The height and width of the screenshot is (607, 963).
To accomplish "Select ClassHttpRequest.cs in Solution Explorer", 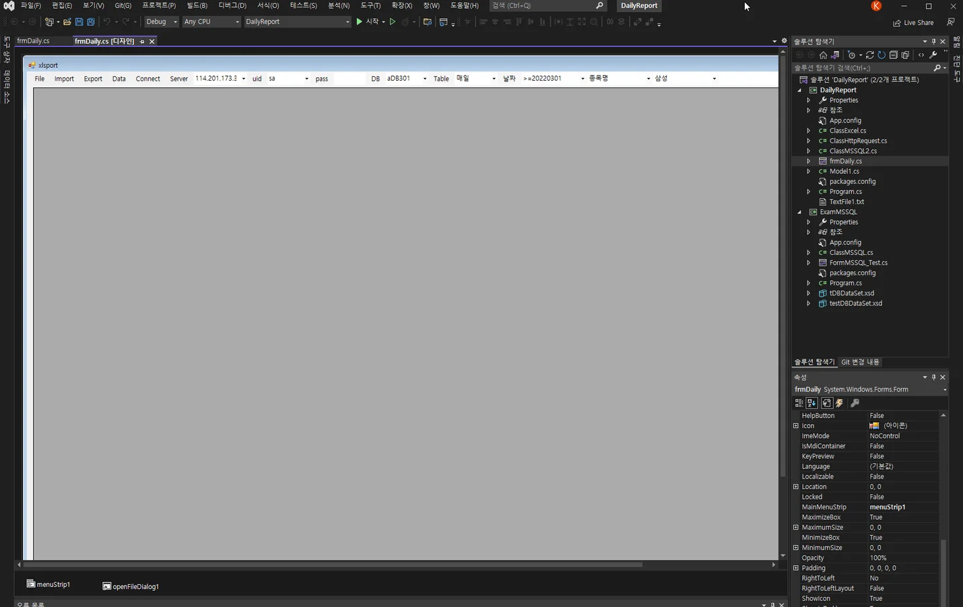I will (858, 141).
